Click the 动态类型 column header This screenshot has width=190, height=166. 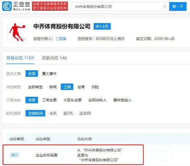pos(43,139)
